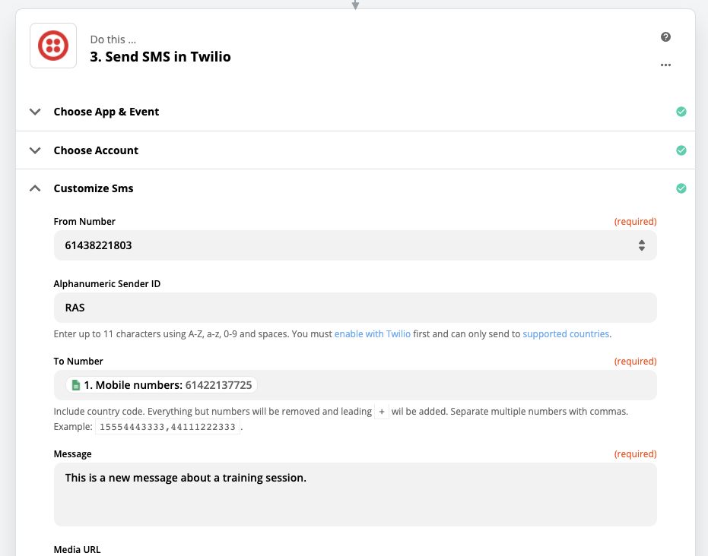Click the plus sign code sample
This screenshot has width=708, height=556.
[382, 412]
